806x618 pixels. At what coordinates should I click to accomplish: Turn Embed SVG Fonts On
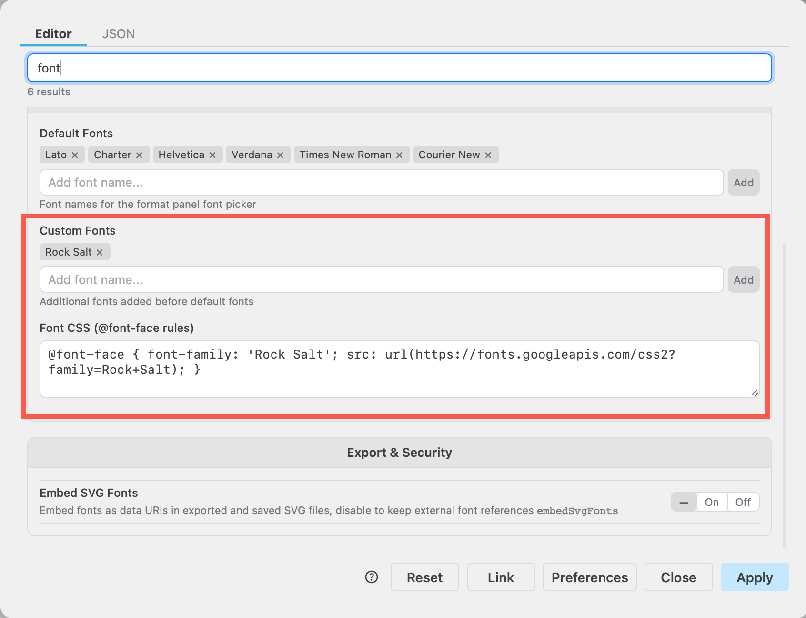712,502
